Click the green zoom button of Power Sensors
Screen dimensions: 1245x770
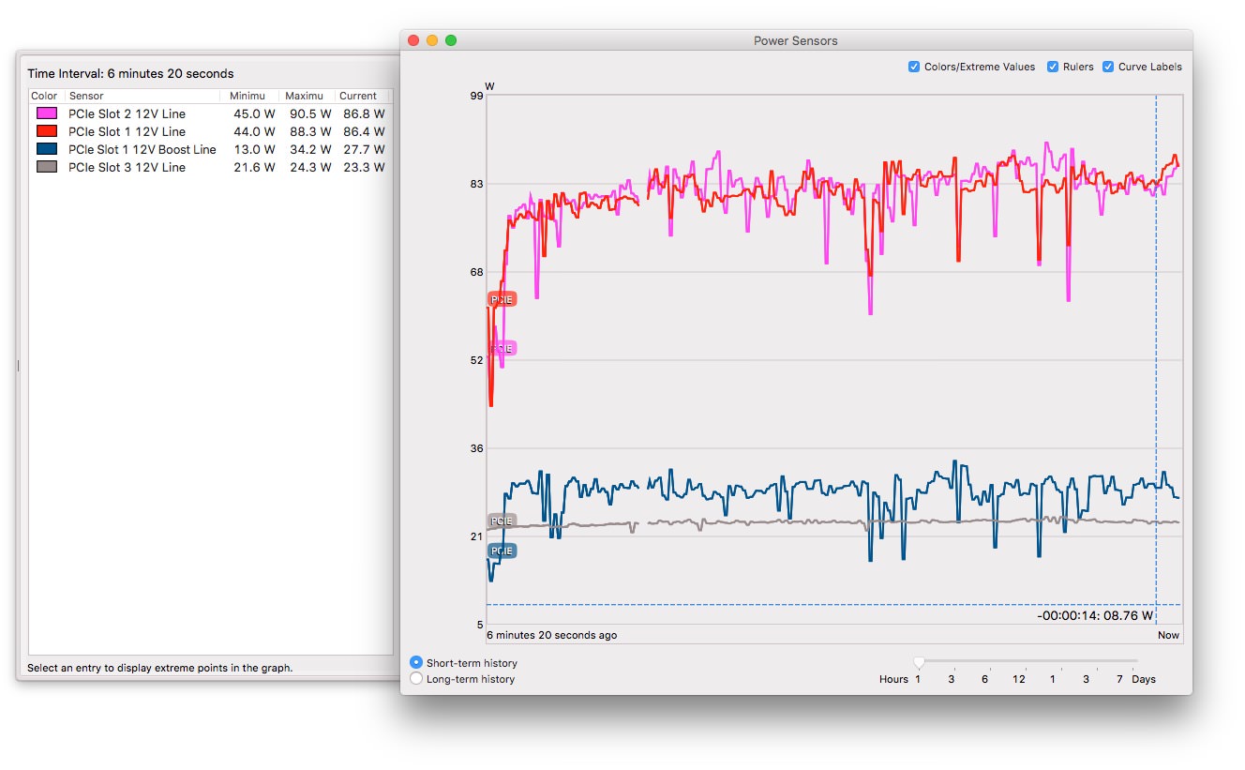(x=451, y=40)
